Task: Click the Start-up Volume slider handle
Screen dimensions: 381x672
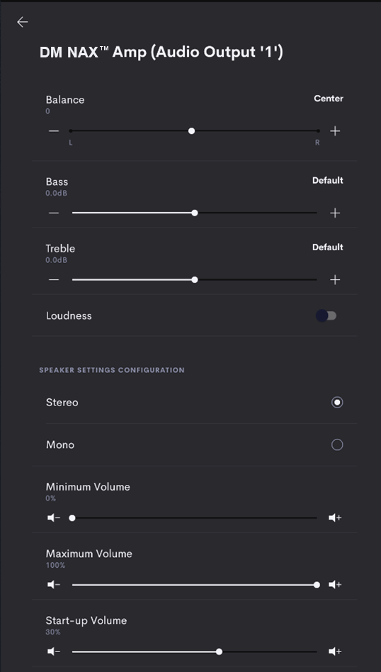Action: pyautogui.click(x=220, y=652)
